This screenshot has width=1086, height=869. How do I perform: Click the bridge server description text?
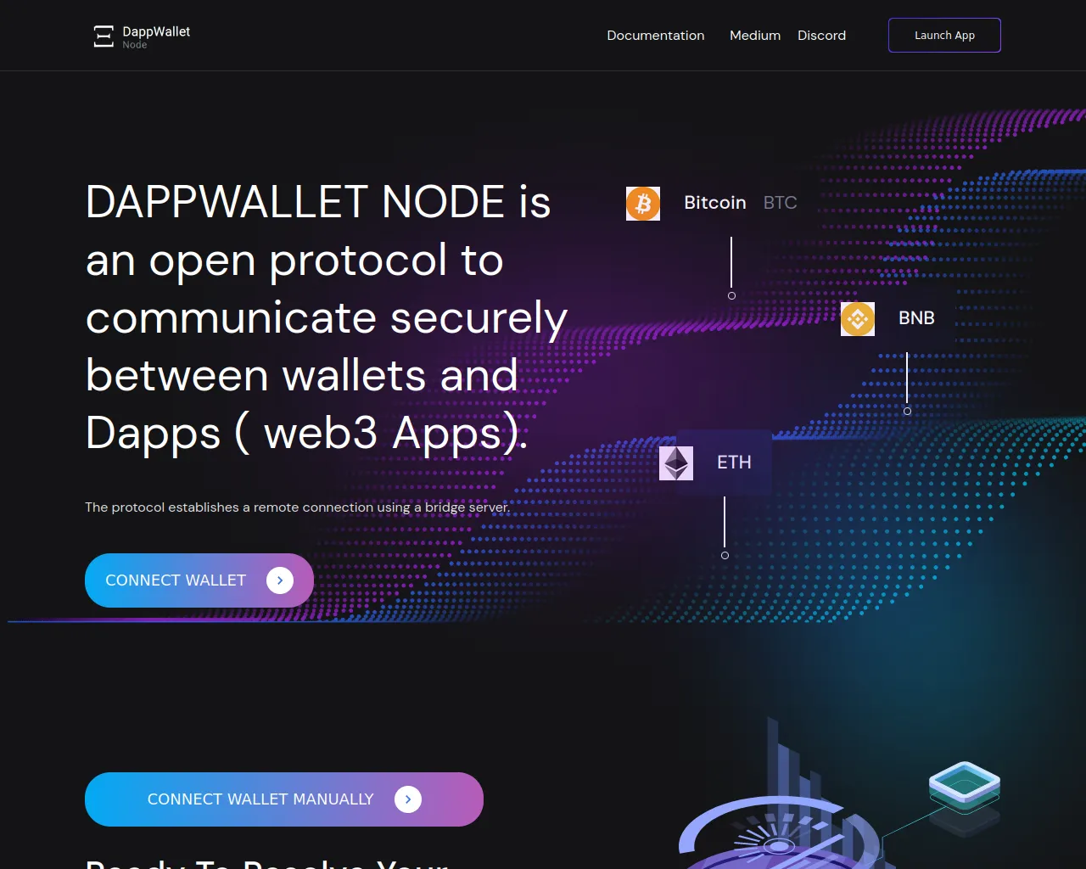pos(298,507)
